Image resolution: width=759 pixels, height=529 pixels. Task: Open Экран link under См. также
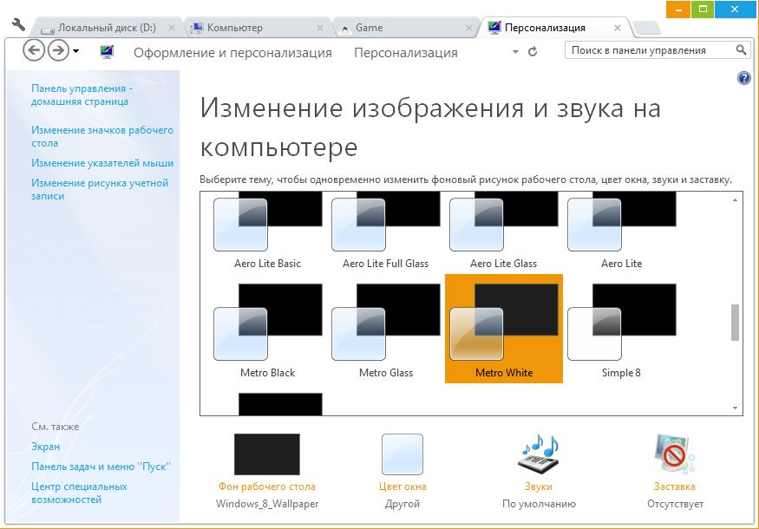click(x=45, y=447)
